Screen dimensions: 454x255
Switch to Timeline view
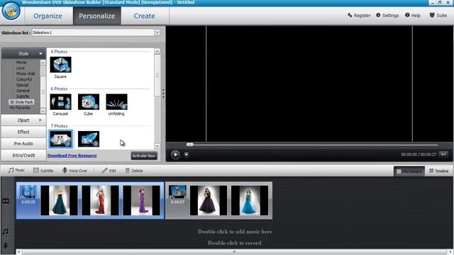[x=438, y=171]
